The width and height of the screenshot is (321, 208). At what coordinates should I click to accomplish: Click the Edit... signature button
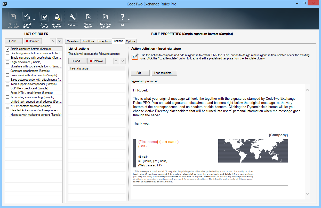point(140,73)
